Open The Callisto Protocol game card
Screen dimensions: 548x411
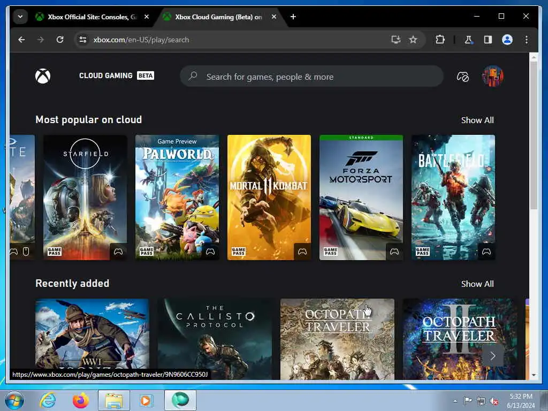[x=215, y=339]
